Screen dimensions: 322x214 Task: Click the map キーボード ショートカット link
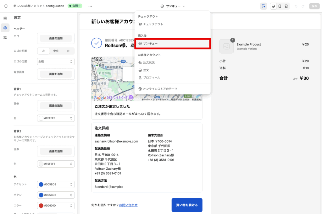point(155,99)
